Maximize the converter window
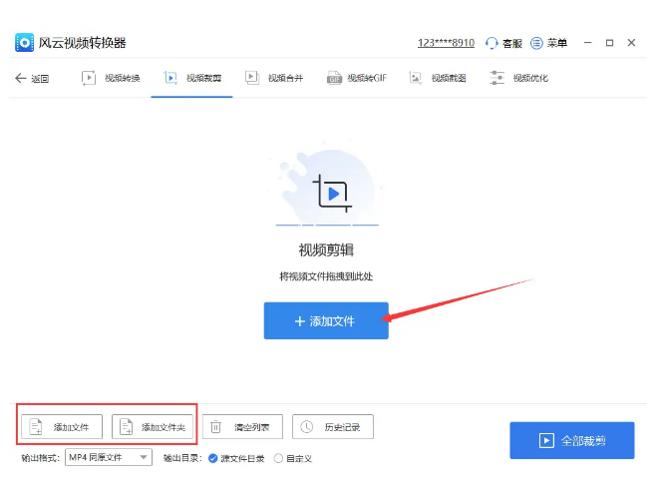Viewport: 659px width, 495px height. [x=609, y=43]
